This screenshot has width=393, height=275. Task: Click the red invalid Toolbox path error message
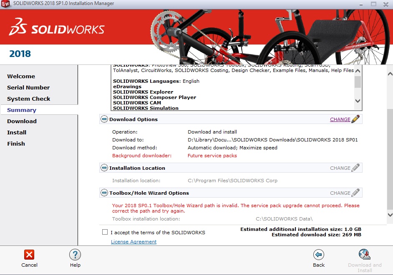click(236, 208)
